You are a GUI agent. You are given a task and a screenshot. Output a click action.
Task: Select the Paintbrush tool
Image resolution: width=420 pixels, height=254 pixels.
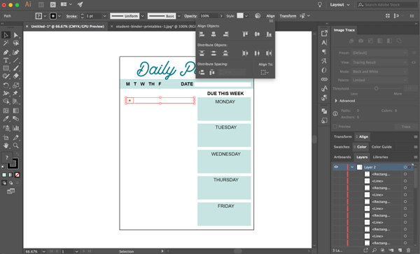click(x=16, y=69)
